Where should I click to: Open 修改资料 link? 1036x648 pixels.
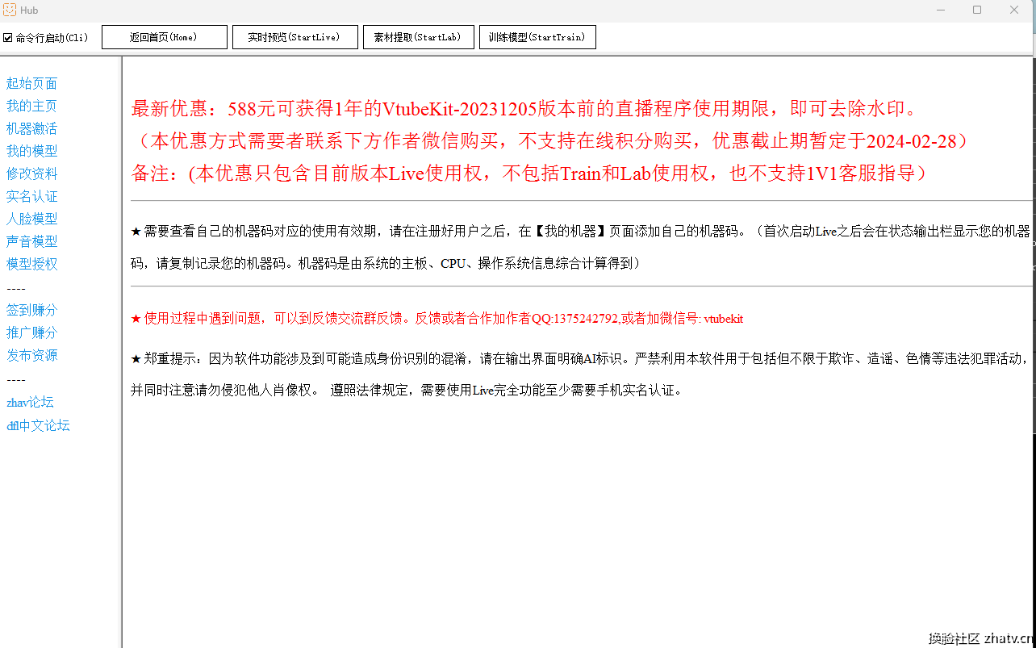[32, 174]
